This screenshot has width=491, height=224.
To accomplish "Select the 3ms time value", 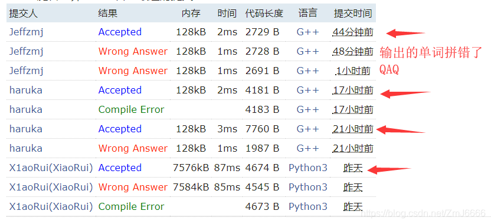I will [227, 129].
